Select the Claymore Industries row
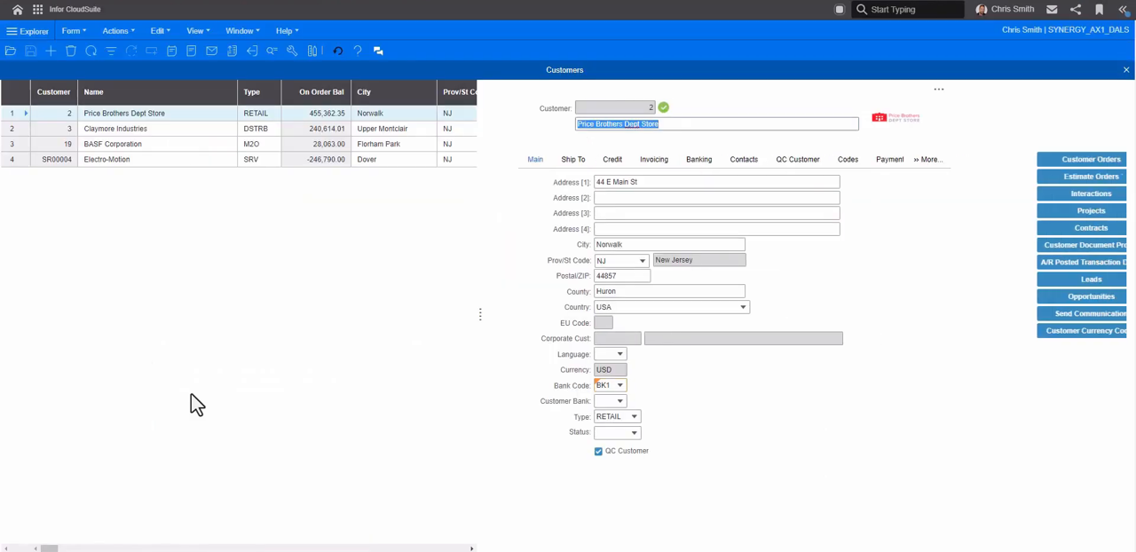 (x=238, y=129)
